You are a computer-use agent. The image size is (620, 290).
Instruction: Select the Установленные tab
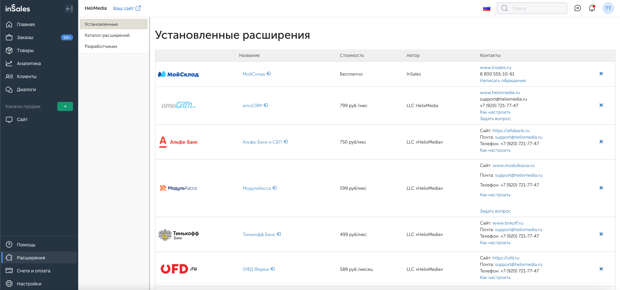[114, 24]
